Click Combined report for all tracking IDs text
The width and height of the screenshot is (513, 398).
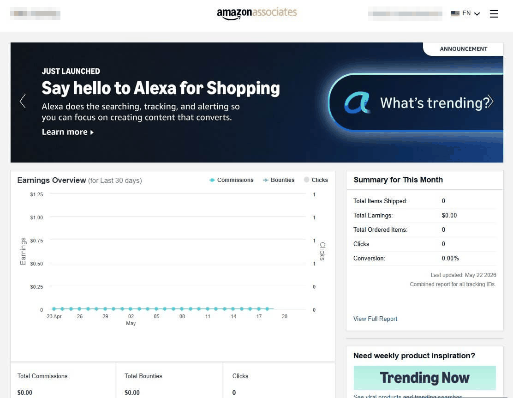[x=453, y=284]
